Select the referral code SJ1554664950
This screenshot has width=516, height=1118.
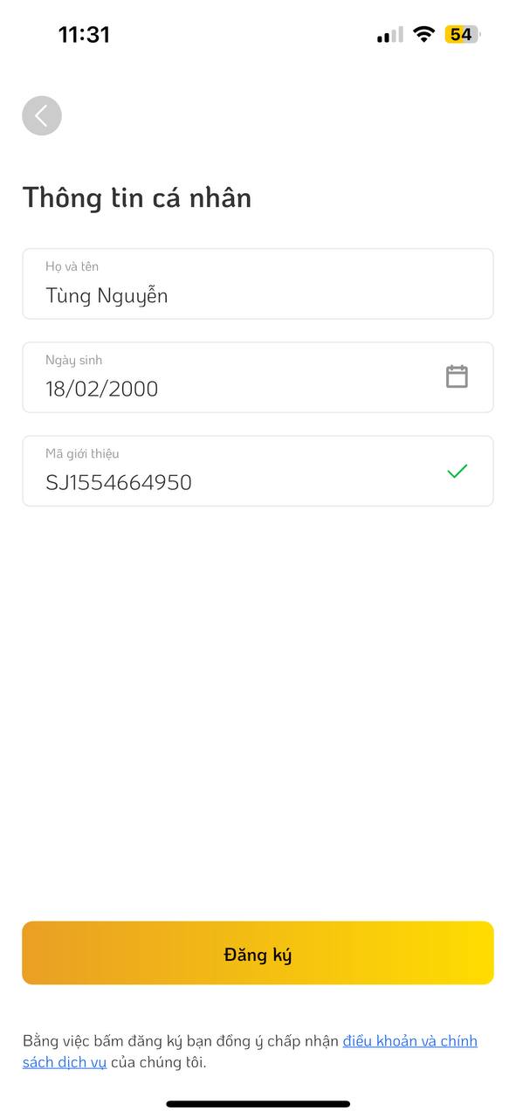(x=119, y=482)
